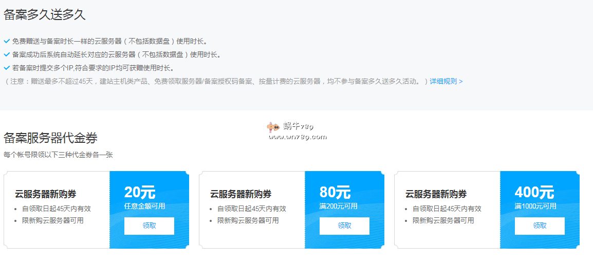Click the 每个帐号限领以下三种代金券各一张 subtitle

point(58,155)
